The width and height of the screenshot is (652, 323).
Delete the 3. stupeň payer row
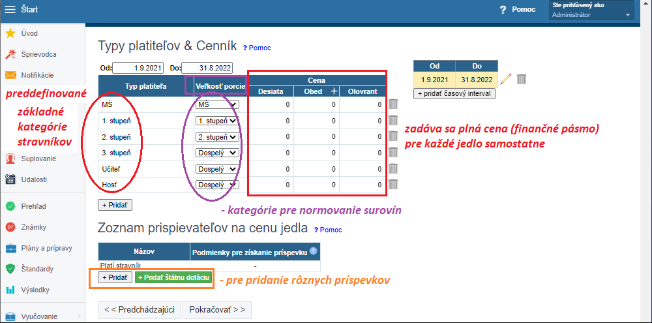[393, 152]
